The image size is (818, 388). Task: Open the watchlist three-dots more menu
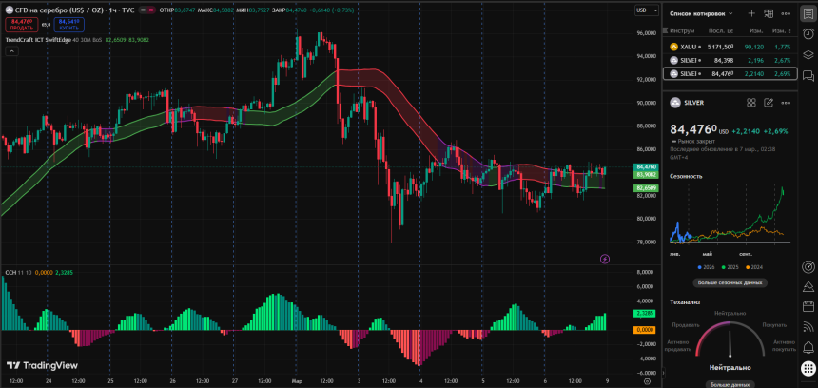[786, 13]
